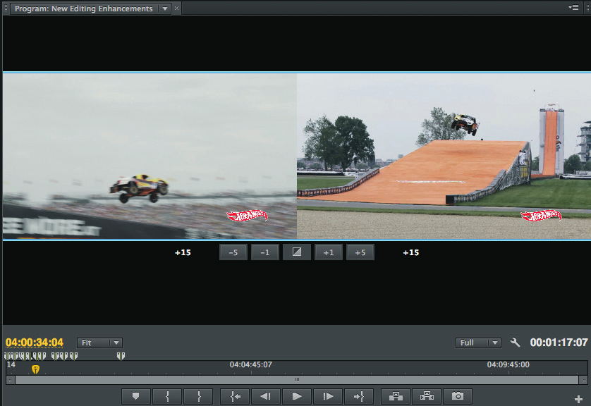Select the Program: New Editing Enhancements tab

coord(83,8)
